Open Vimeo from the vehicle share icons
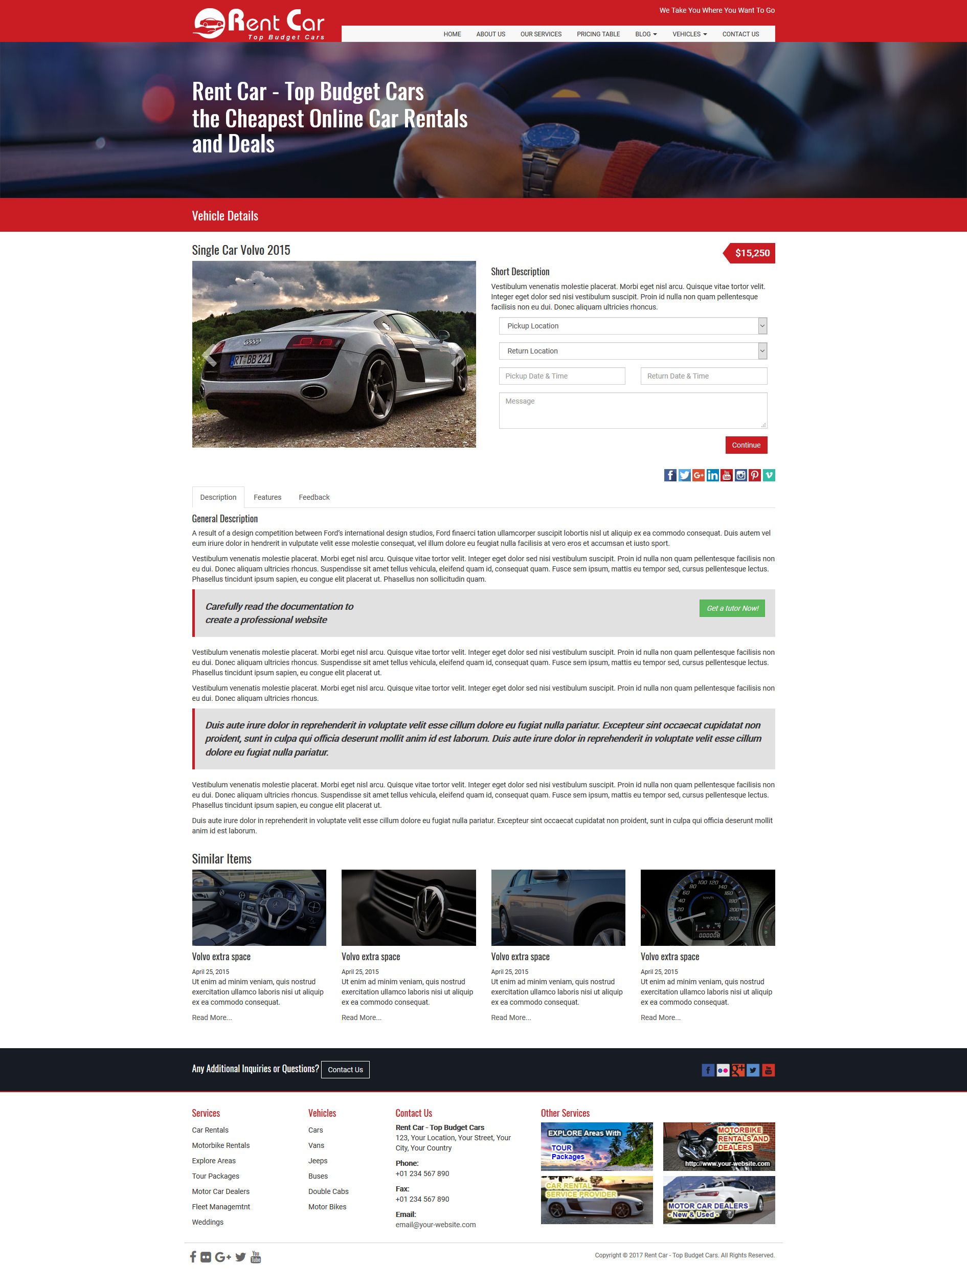This screenshot has height=1284, width=967. click(x=769, y=475)
